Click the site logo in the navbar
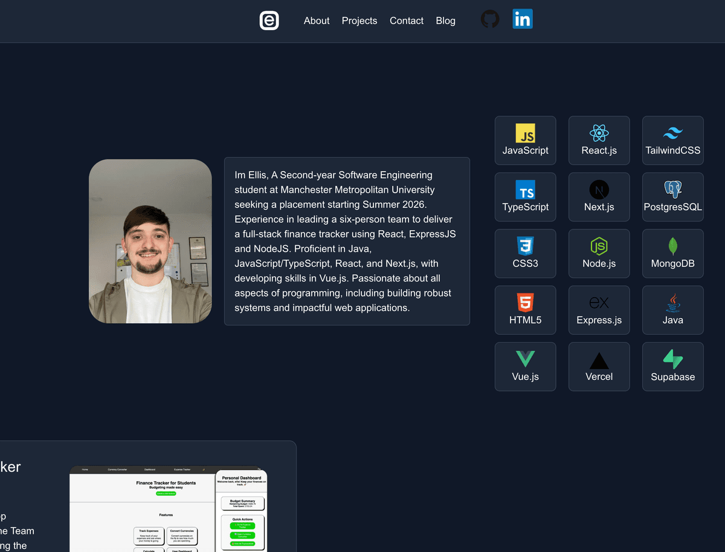 (x=269, y=21)
